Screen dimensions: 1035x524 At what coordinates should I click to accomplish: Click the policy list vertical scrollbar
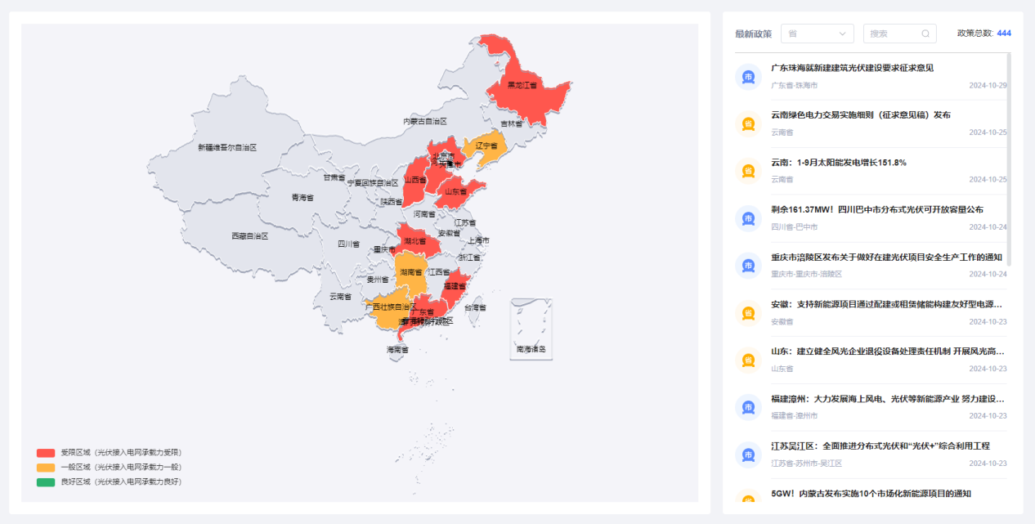click(x=1009, y=159)
